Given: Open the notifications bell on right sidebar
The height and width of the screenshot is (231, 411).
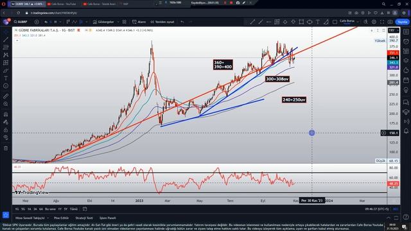Looking at the screenshot, I should [406, 131].
